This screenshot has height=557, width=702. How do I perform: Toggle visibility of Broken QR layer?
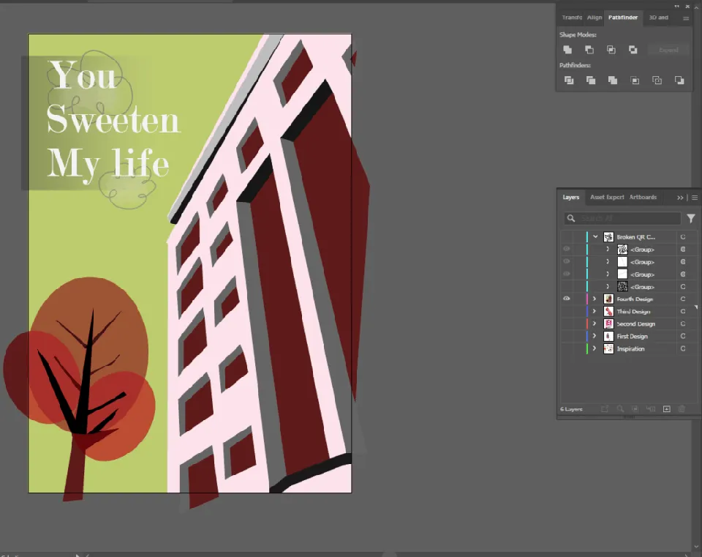click(566, 236)
